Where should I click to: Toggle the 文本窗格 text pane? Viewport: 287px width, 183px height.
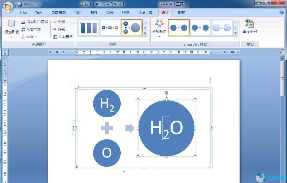[x=63, y=37]
